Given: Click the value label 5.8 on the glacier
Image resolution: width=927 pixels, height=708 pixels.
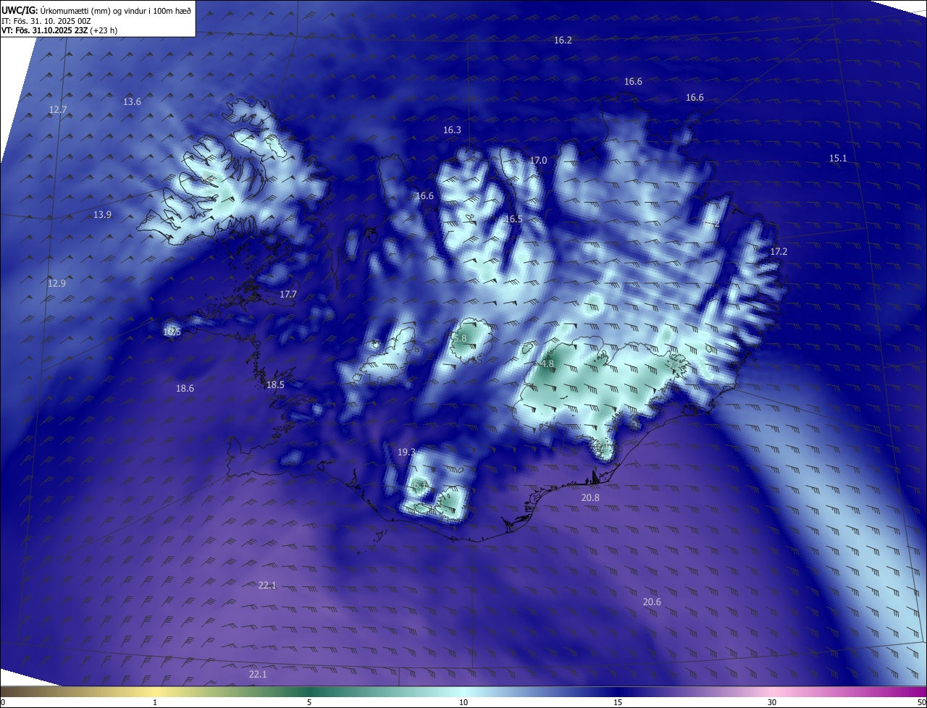Looking at the screenshot, I should [460, 339].
